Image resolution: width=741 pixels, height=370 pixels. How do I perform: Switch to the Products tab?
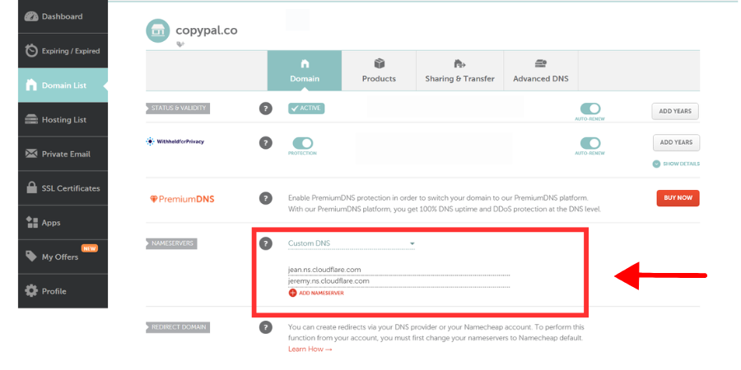pyautogui.click(x=379, y=71)
